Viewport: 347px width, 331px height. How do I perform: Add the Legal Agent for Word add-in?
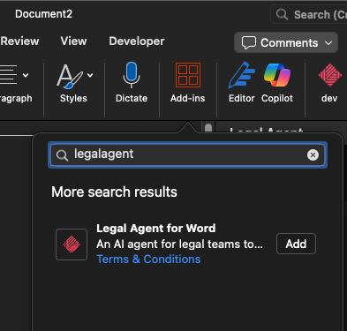(x=296, y=244)
